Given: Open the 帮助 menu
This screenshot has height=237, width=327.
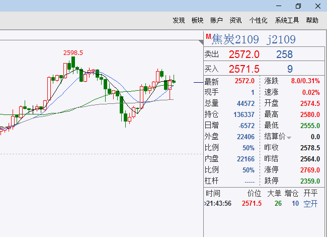Looking at the screenshot, I should (x=312, y=20).
